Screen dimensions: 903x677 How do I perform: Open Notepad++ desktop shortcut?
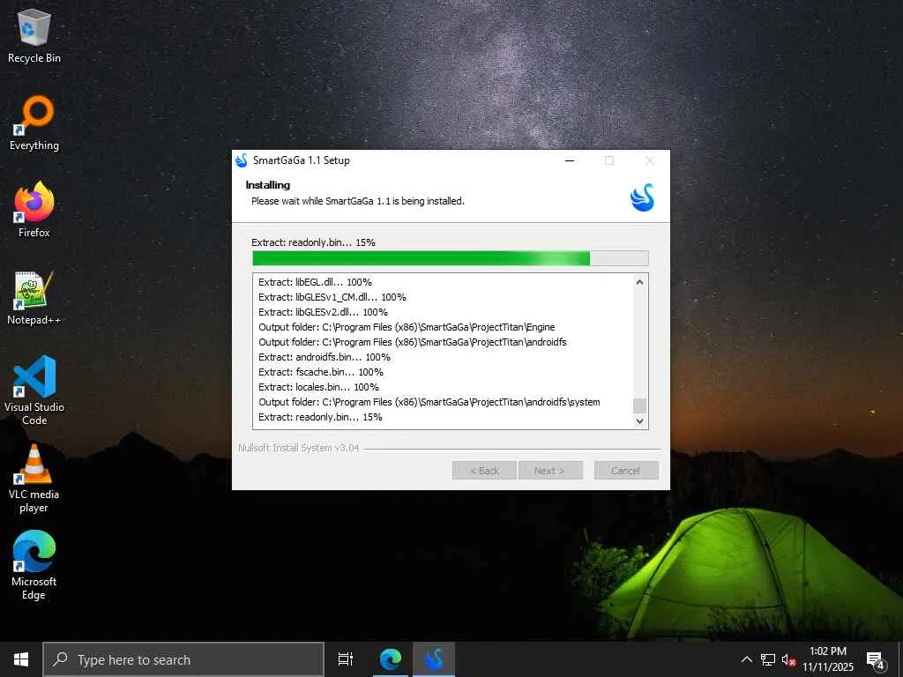point(34,298)
